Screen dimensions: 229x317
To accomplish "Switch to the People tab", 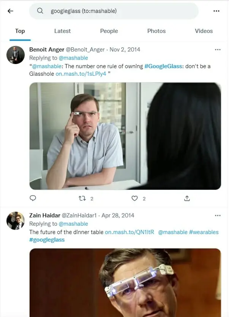I will pyautogui.click(x=109, y=31).
